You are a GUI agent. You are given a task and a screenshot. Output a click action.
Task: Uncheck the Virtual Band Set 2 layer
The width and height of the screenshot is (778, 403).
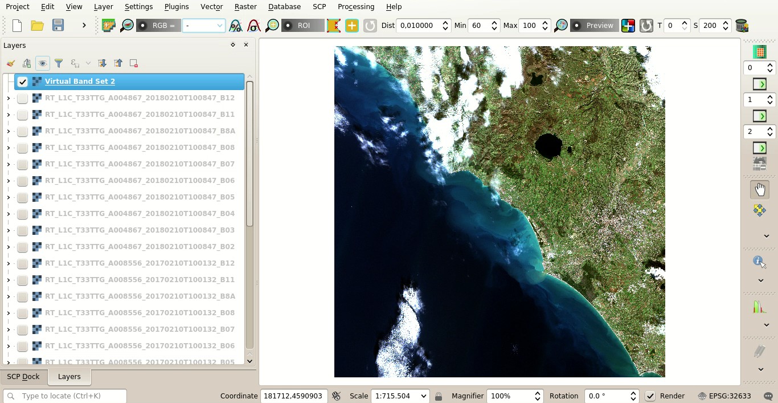22,81
